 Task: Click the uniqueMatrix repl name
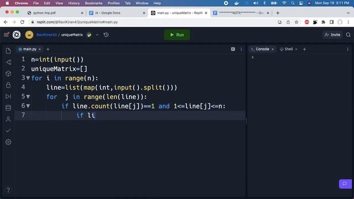point(72,35)
